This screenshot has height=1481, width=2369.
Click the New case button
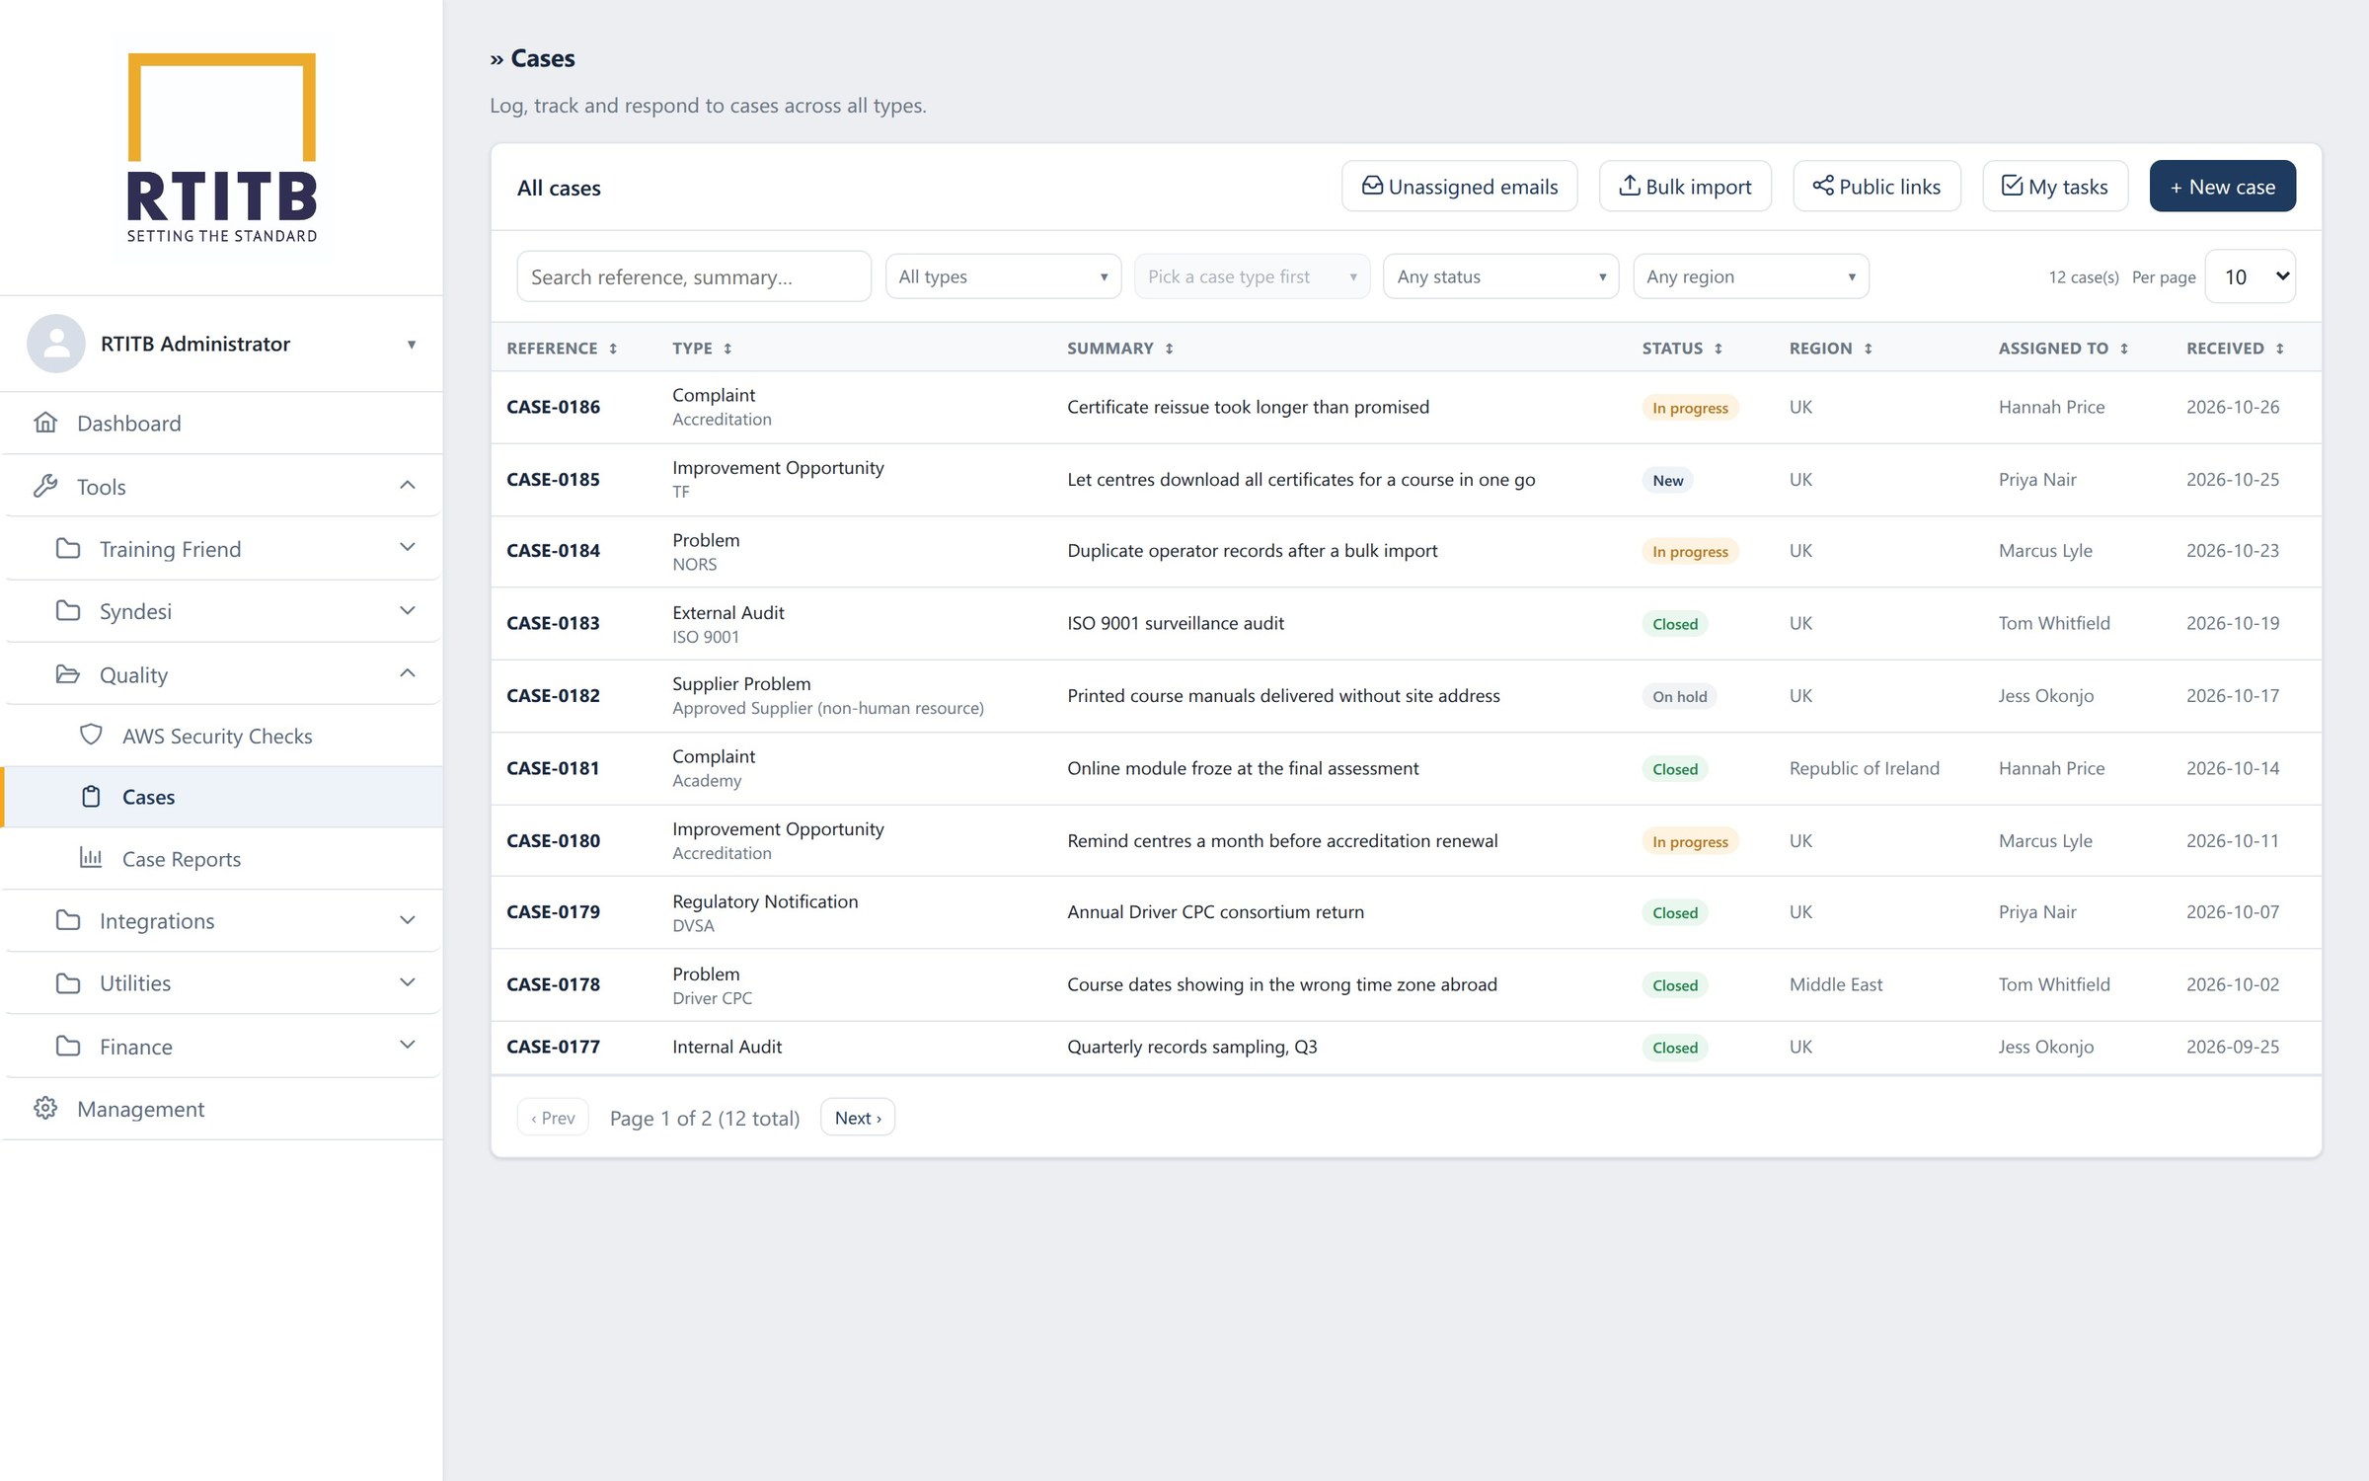pos(2222,186)
